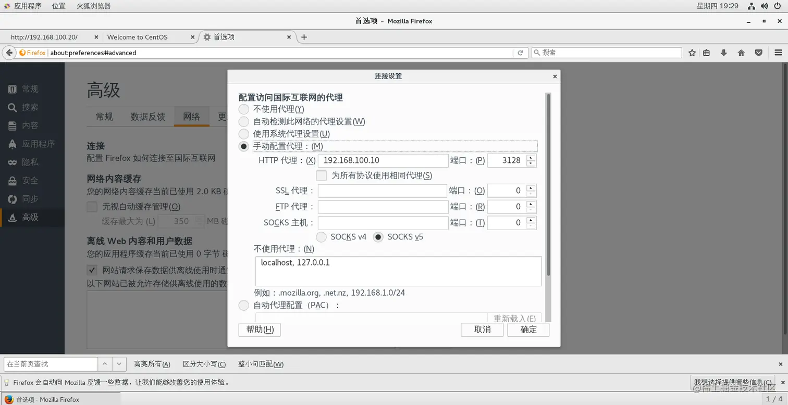Click the volume icon in system tray
This screenshot has width=788, height=405.
coord(765,6)
